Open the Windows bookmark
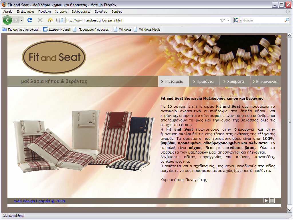The image size is (293, 220). 122,30
